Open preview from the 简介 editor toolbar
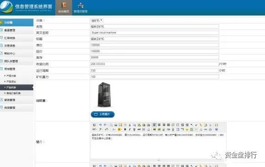 click(x=111, y=125)
